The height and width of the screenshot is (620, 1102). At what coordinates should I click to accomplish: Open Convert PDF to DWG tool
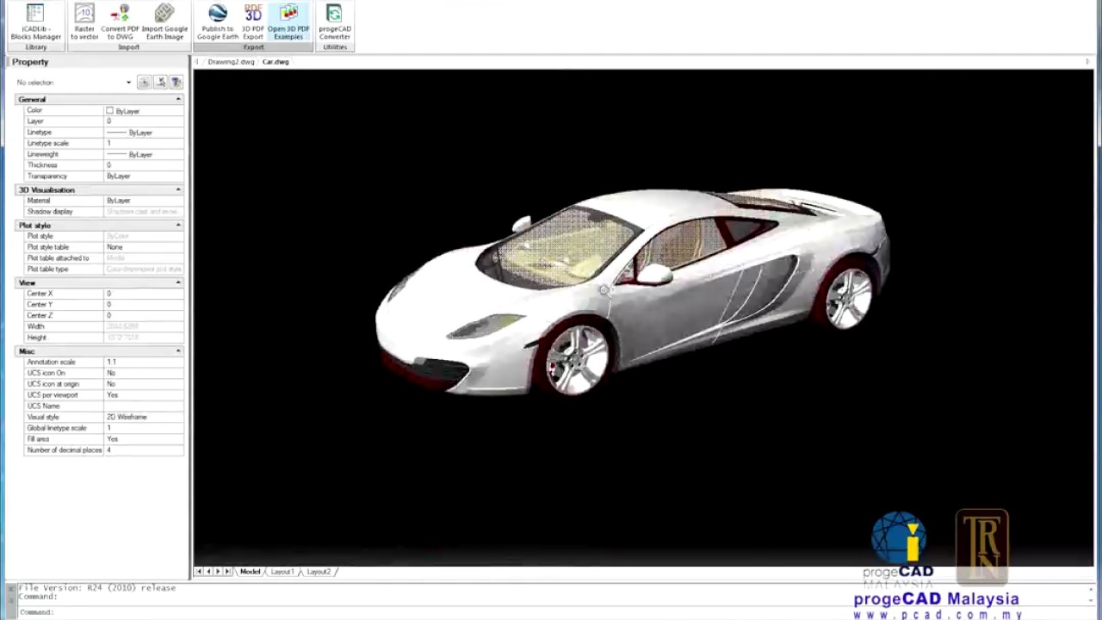120,22
